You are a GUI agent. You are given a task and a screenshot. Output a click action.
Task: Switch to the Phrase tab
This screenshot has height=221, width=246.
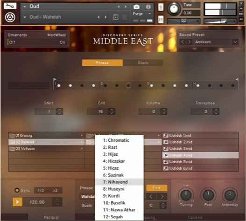[102, 63]
